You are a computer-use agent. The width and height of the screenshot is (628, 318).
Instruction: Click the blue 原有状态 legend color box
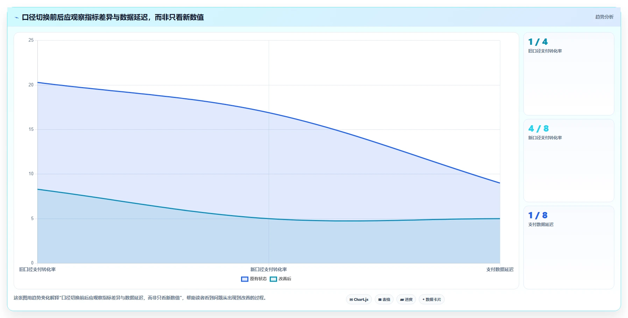245,279
